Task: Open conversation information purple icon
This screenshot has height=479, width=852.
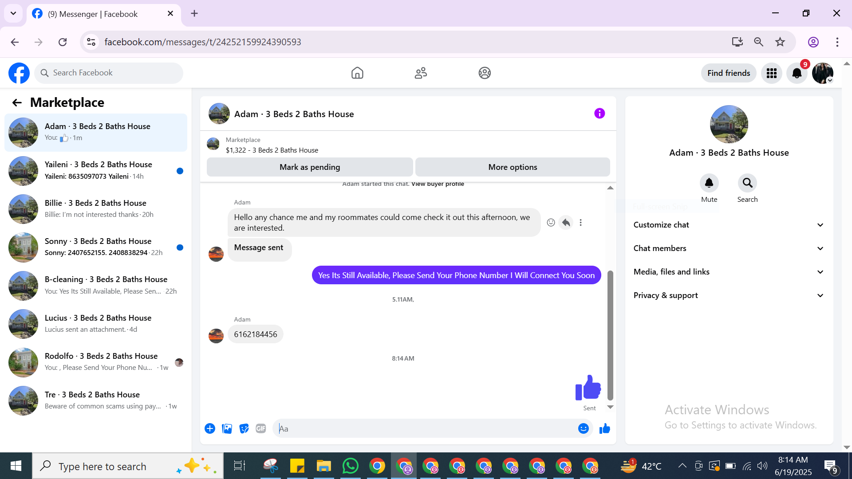Action: [x=600, y=114]
